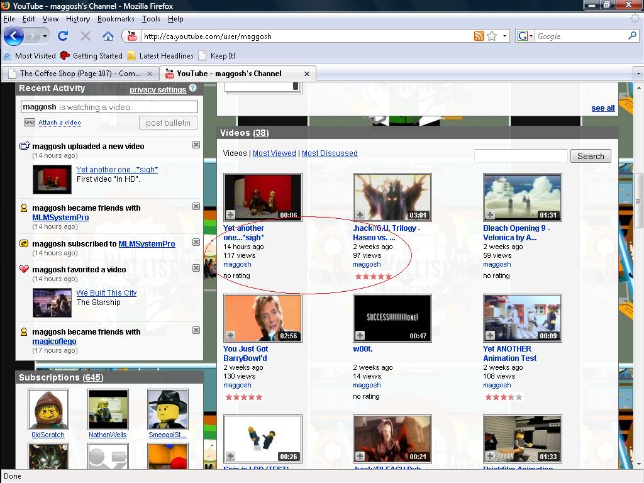This screenshot has height=483, width=644.
Task: Open the magicoflego profile link
Action: tap(54, 341)
